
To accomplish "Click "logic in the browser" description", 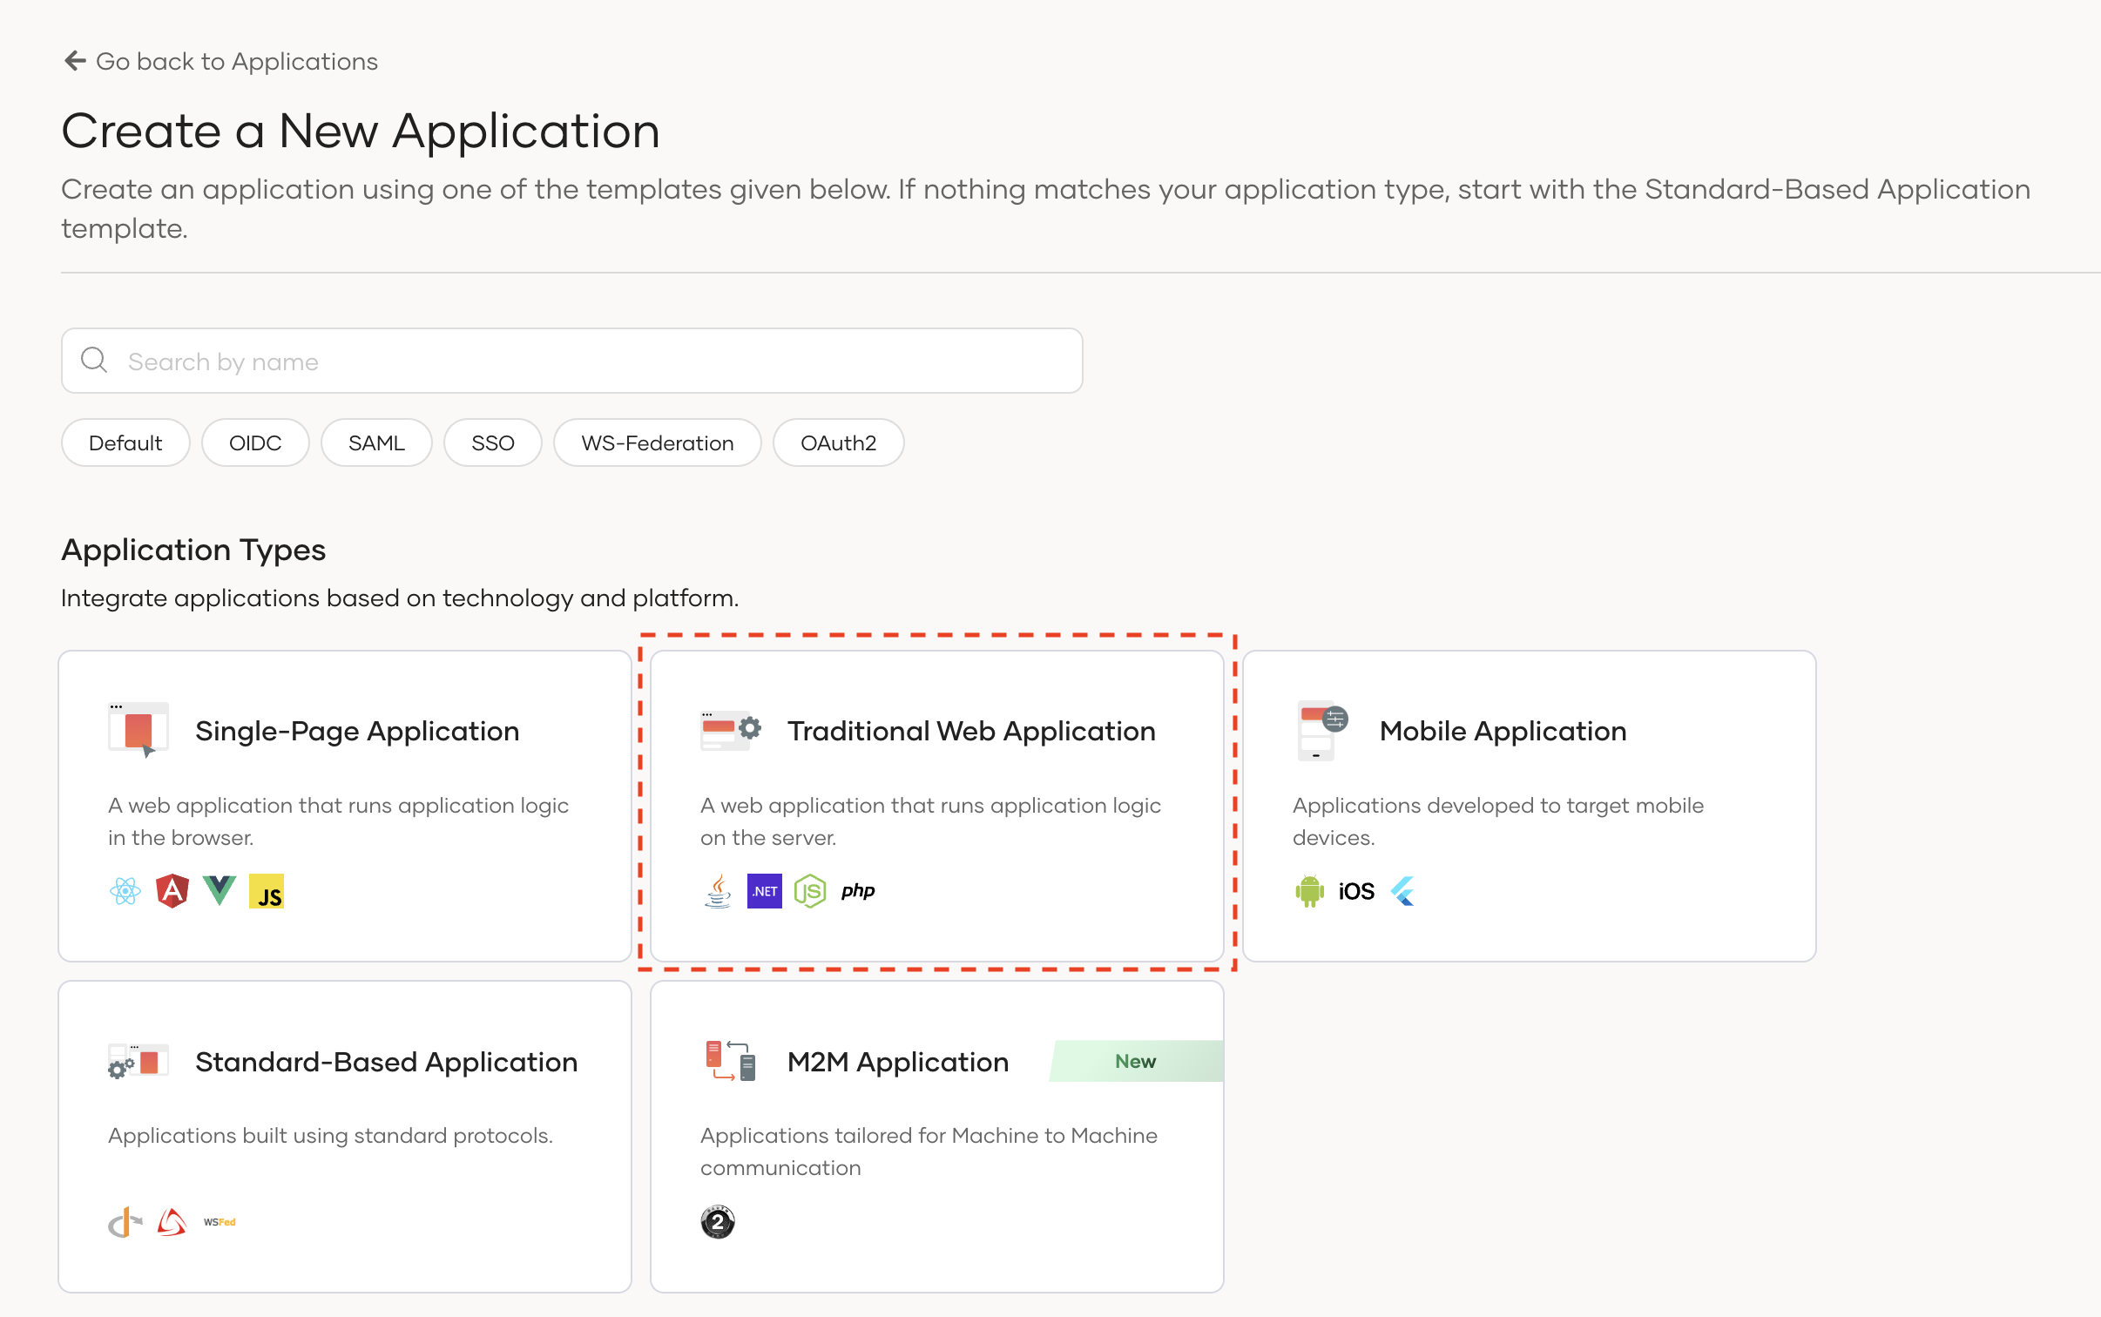I will point(338,821).
